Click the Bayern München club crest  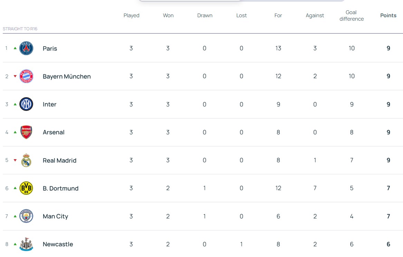pos(26,76)
